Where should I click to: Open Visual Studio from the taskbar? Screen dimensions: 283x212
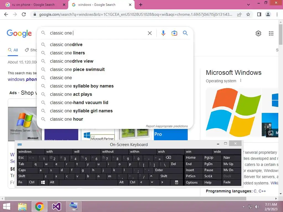coord(56,206)
